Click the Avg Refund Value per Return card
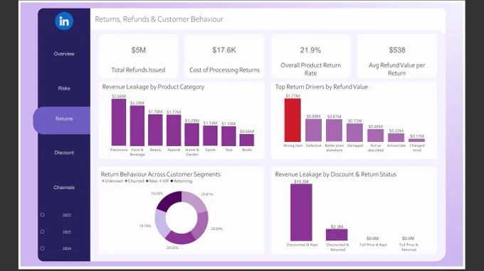This screenshot has width=484, height=271. click(x=396, y=56)
